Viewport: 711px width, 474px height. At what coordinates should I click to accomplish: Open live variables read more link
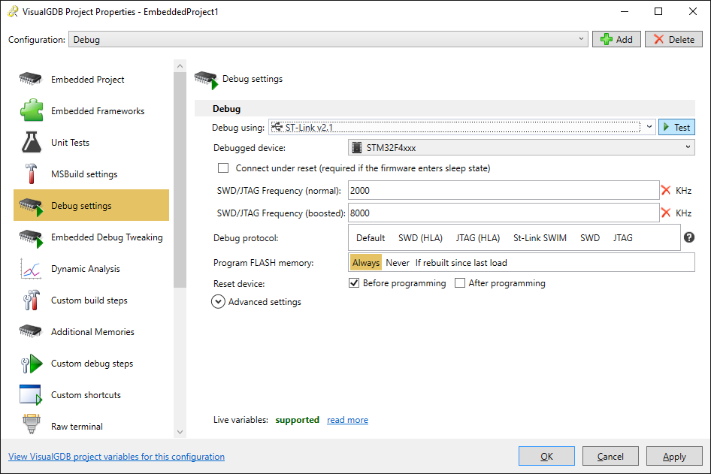pos(347,420)
